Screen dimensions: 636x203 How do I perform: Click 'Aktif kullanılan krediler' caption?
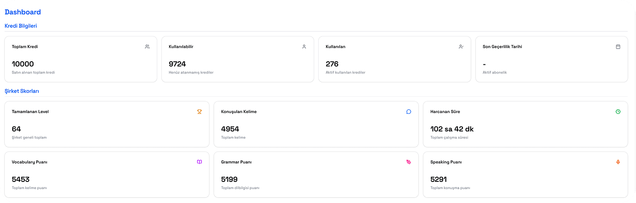tap(345, 72)
